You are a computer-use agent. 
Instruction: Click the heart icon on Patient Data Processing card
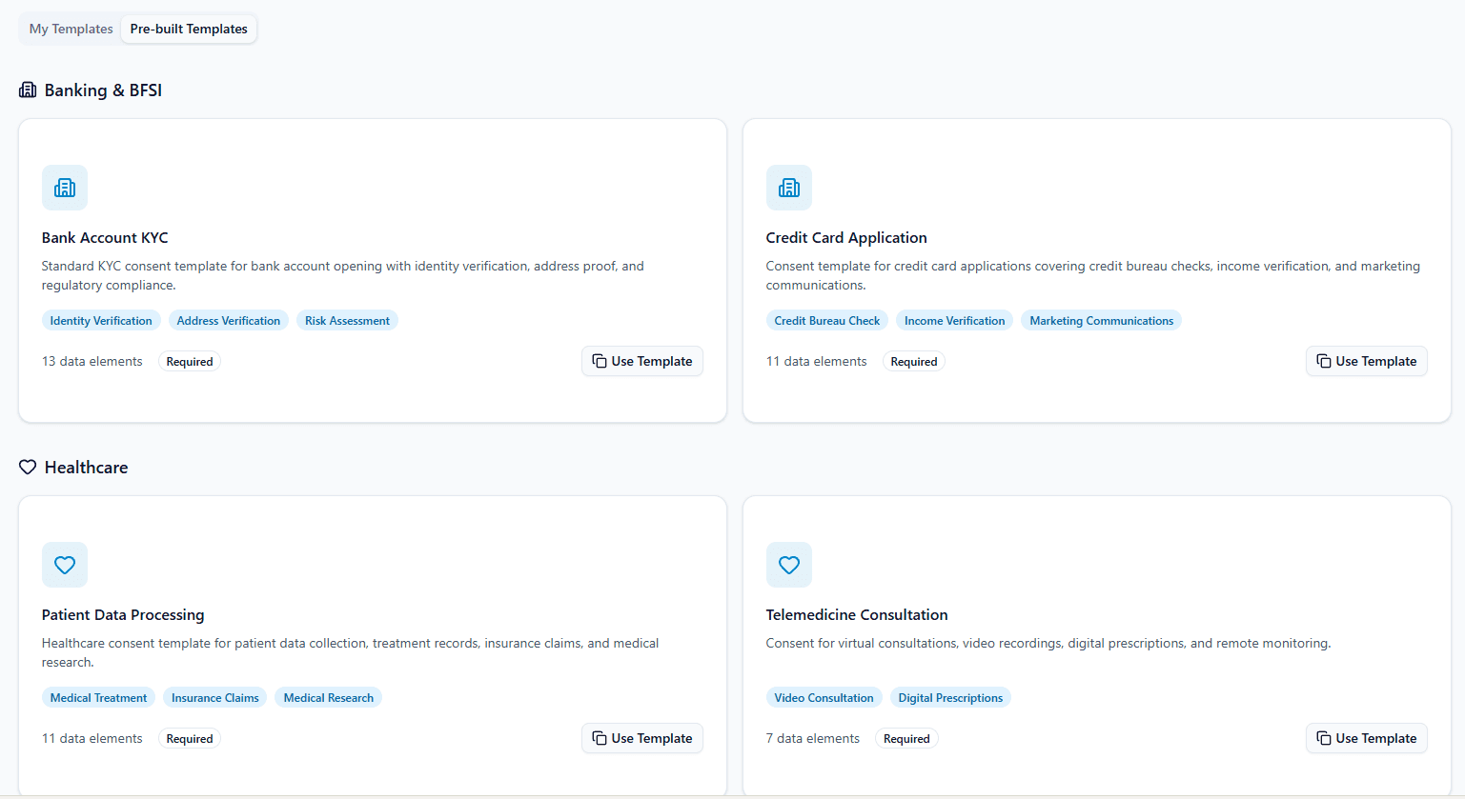[x=64, y=565]
